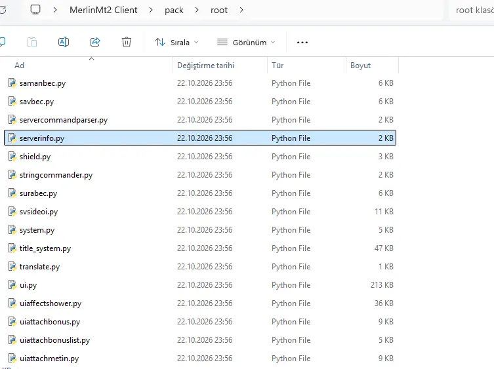The height and width of the screenshot is (369, 494).
Task: Click the 213 KB size of ui.py
Action: [x=382, y=285]
